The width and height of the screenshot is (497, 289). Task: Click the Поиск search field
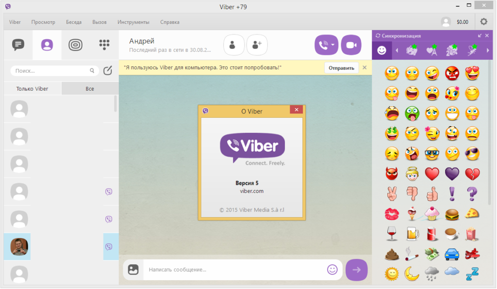pos(51,70)
